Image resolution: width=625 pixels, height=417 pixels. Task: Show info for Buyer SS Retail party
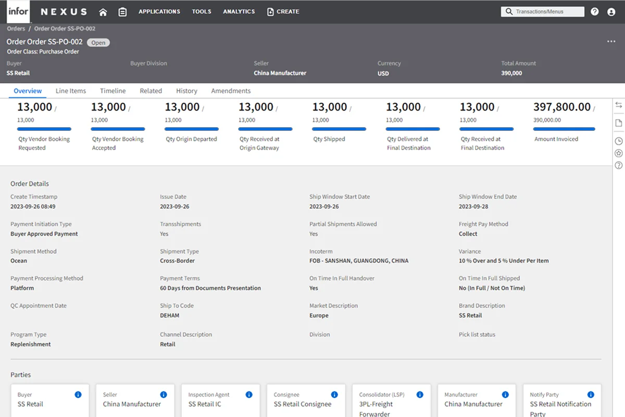pos(78,395)
